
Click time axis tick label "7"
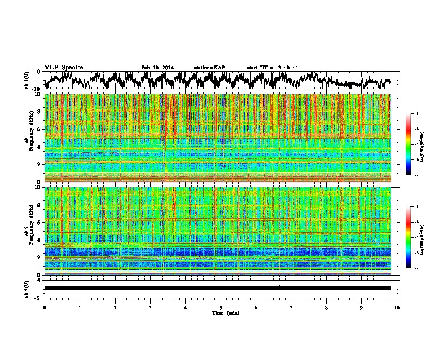point(291,308)
